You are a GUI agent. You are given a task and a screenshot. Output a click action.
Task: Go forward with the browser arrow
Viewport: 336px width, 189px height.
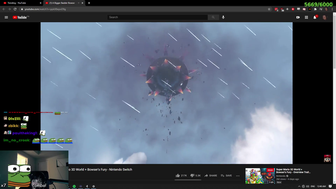9,9
